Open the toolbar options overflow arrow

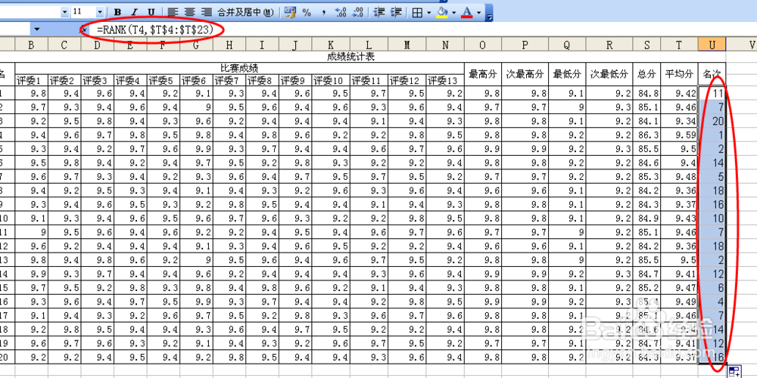coord(489,14)
